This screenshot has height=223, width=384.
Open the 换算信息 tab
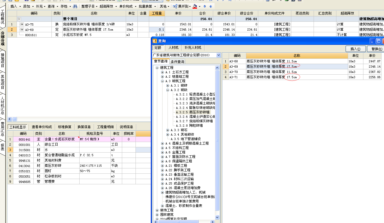pos(84,127)
